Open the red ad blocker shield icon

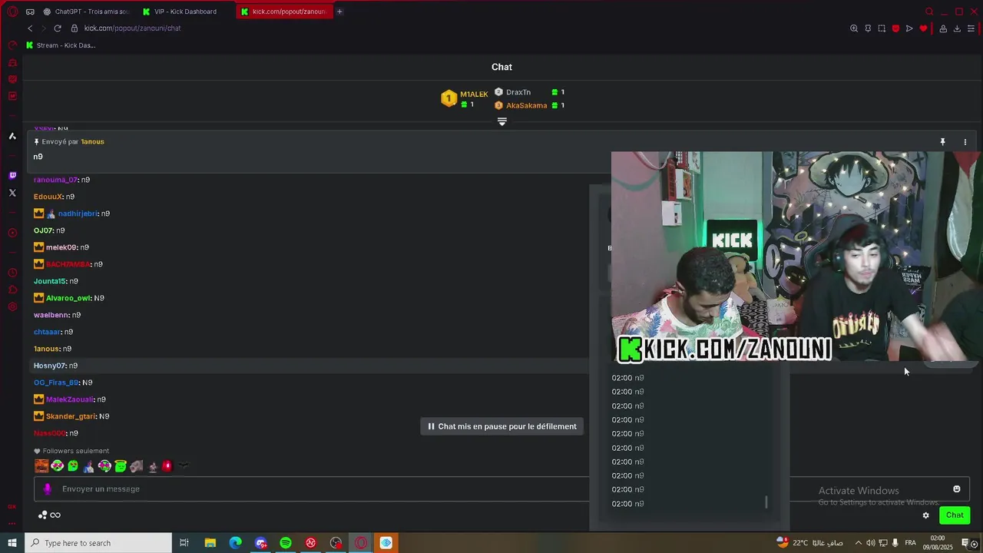point(895,28)
